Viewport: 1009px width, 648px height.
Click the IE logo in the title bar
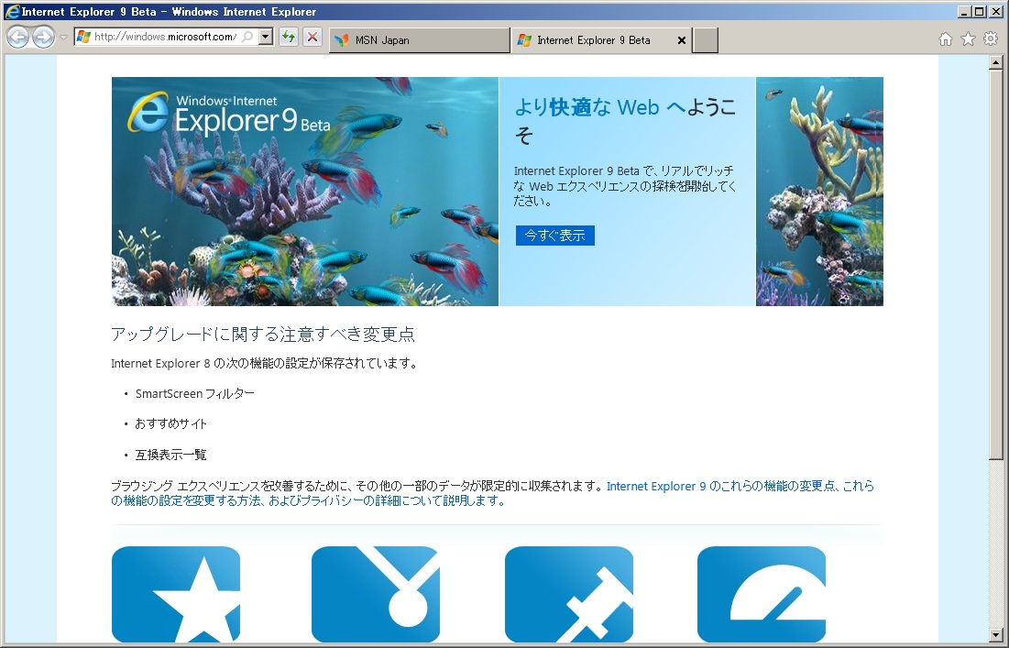pyautogui.click(x=12, y=12)
